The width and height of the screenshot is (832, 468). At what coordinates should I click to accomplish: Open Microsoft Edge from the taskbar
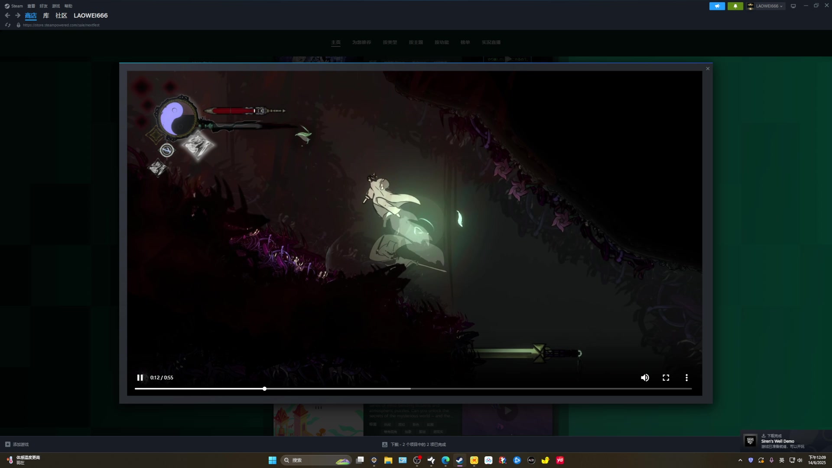point(445,460)
